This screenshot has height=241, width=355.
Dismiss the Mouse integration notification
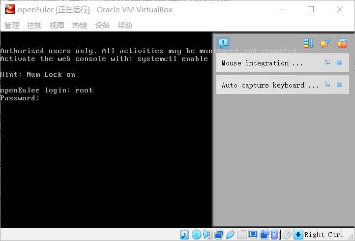click(339, 62)
